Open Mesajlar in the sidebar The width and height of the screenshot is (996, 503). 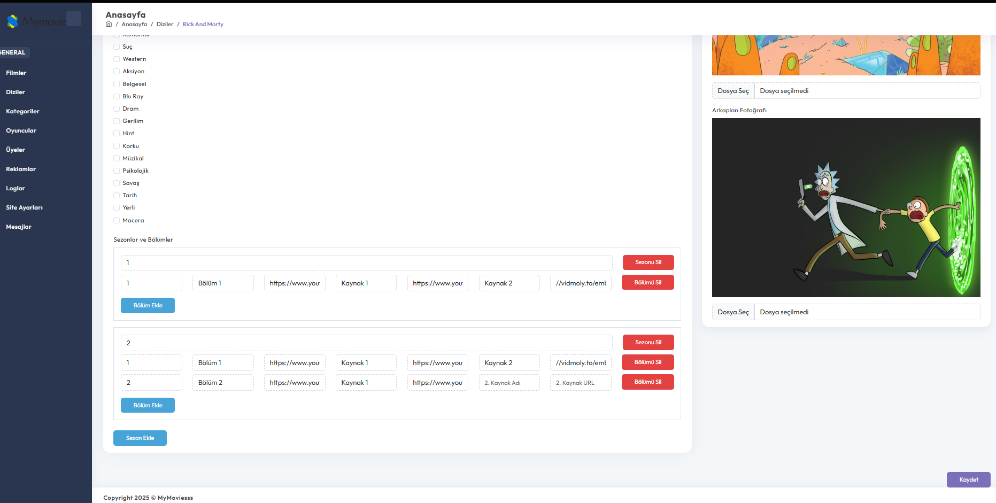click(x=19, y=227)
